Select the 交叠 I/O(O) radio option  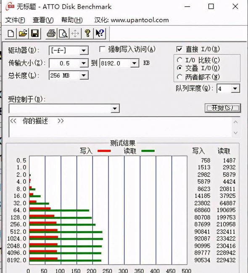[x=179, y=68]
